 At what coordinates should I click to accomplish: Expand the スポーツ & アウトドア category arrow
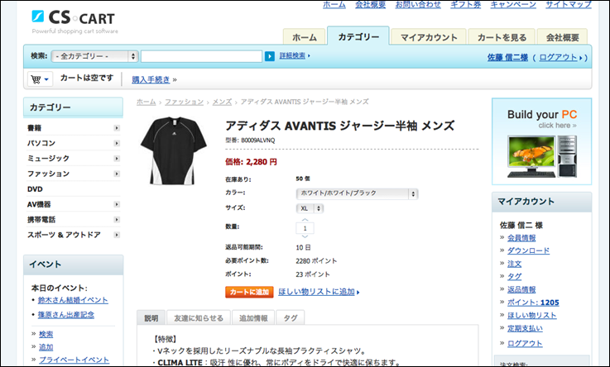pyautogui.click(x=117, y=235)
